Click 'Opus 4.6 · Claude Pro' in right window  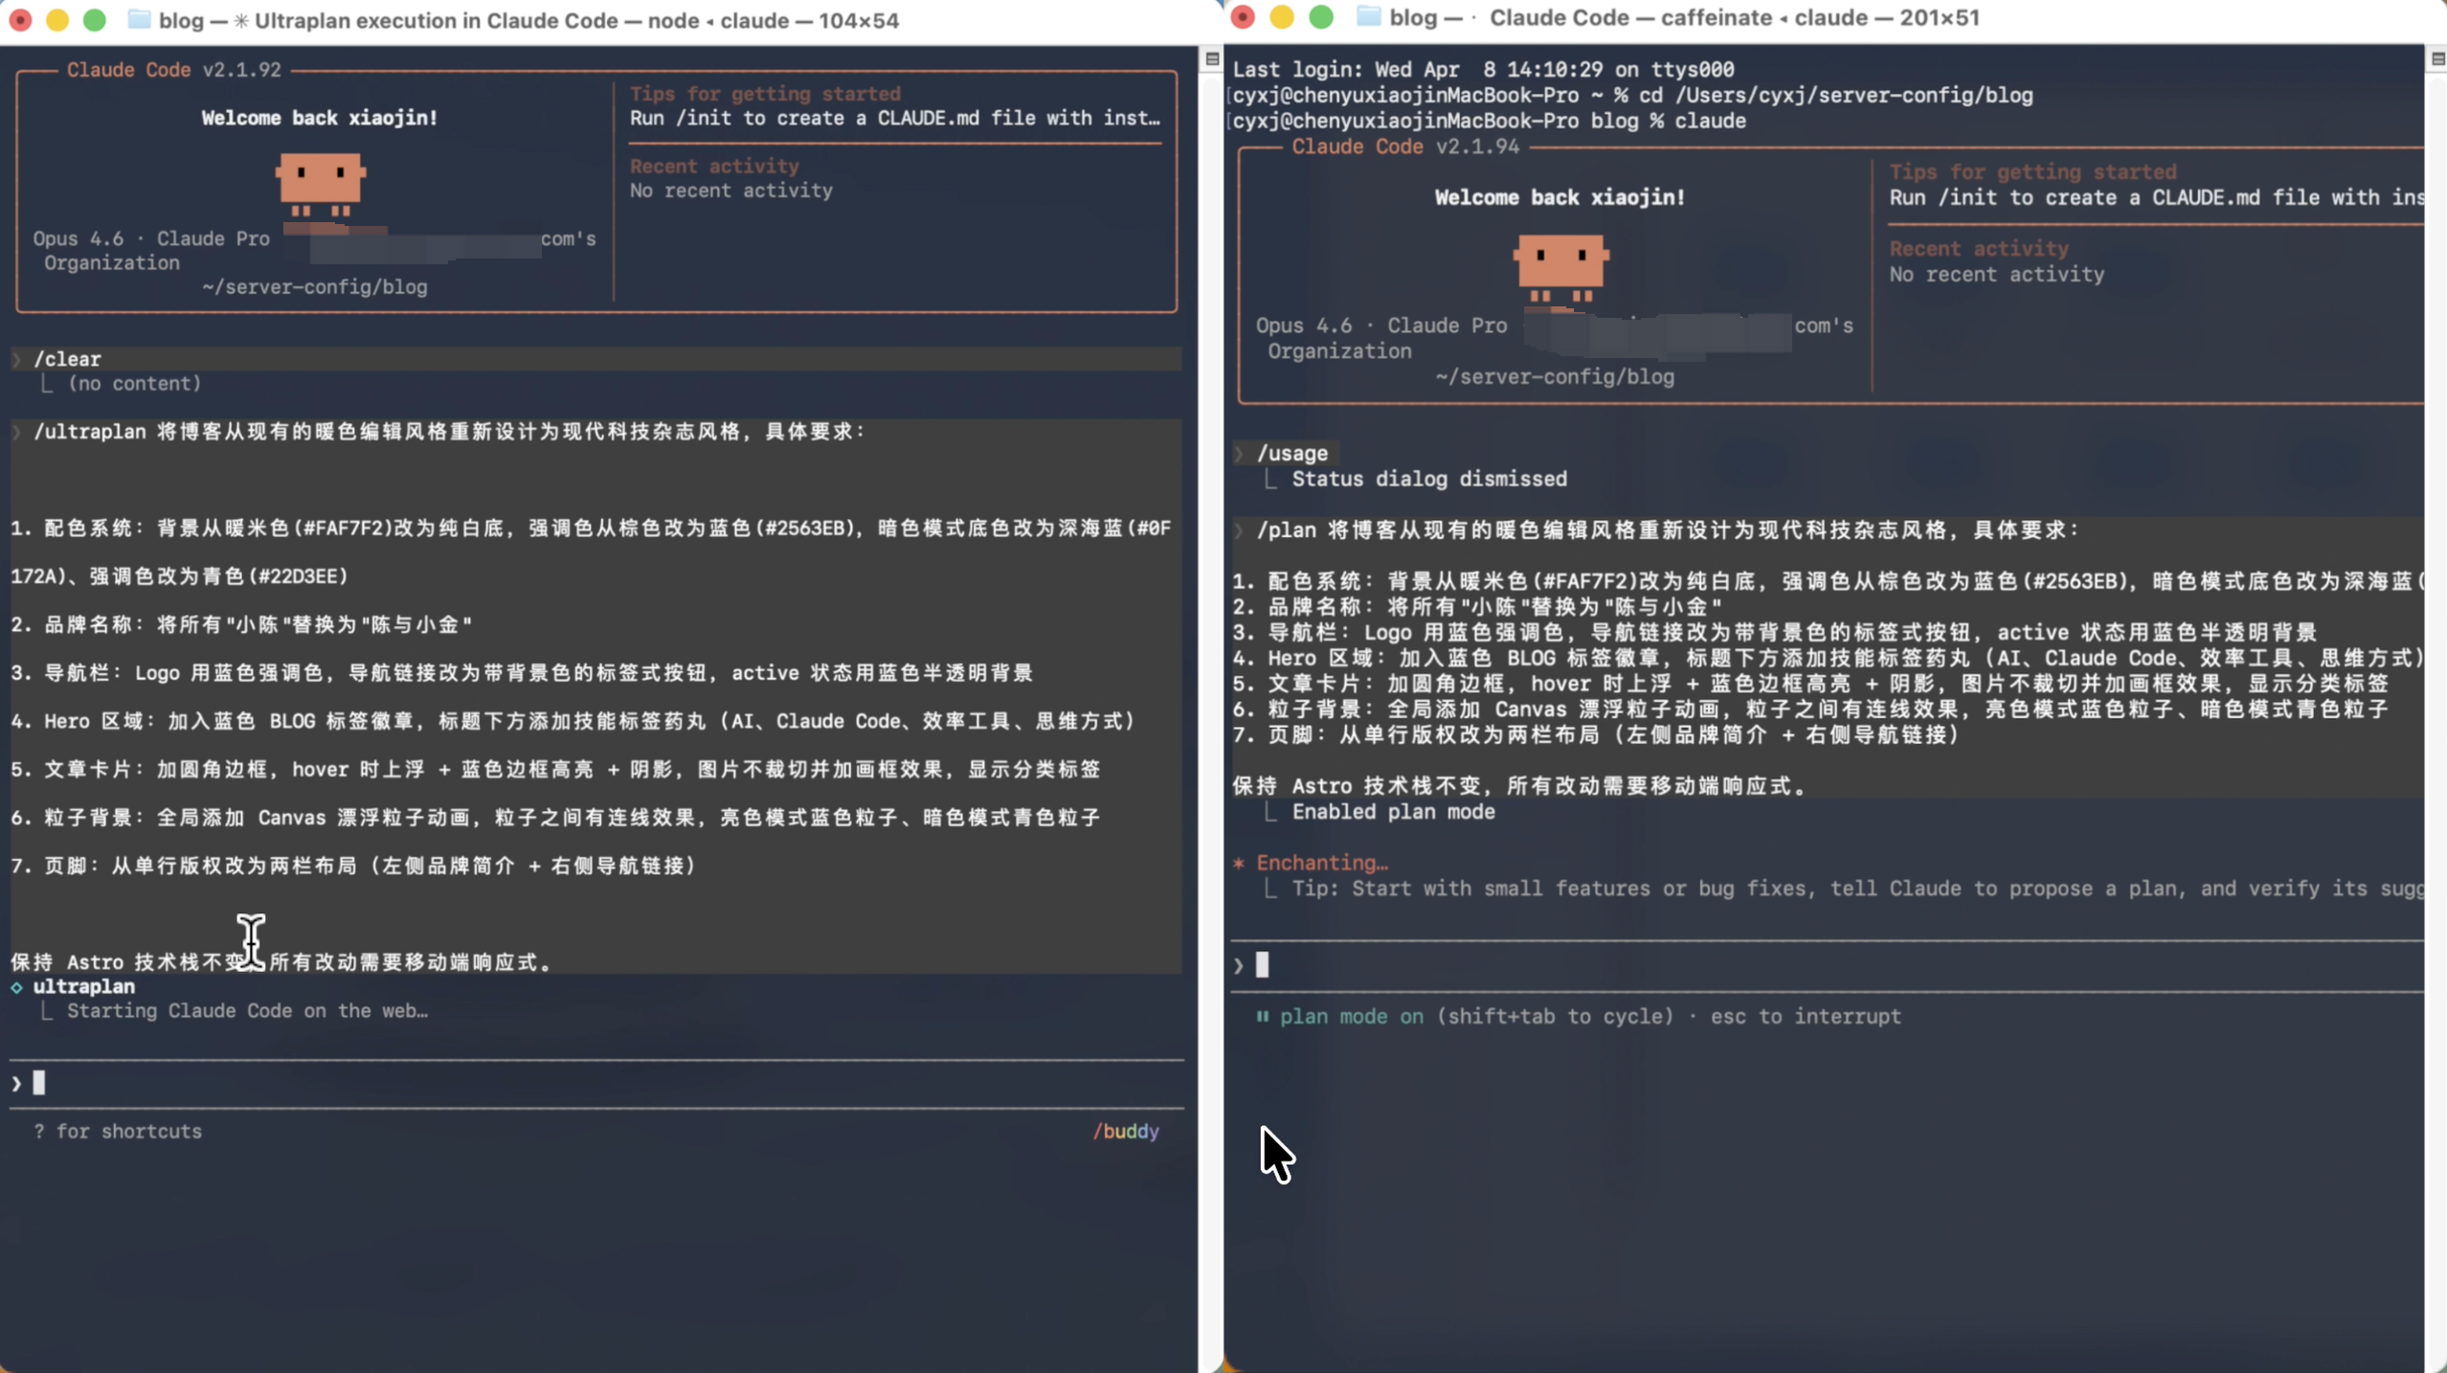coord(1381,326)
